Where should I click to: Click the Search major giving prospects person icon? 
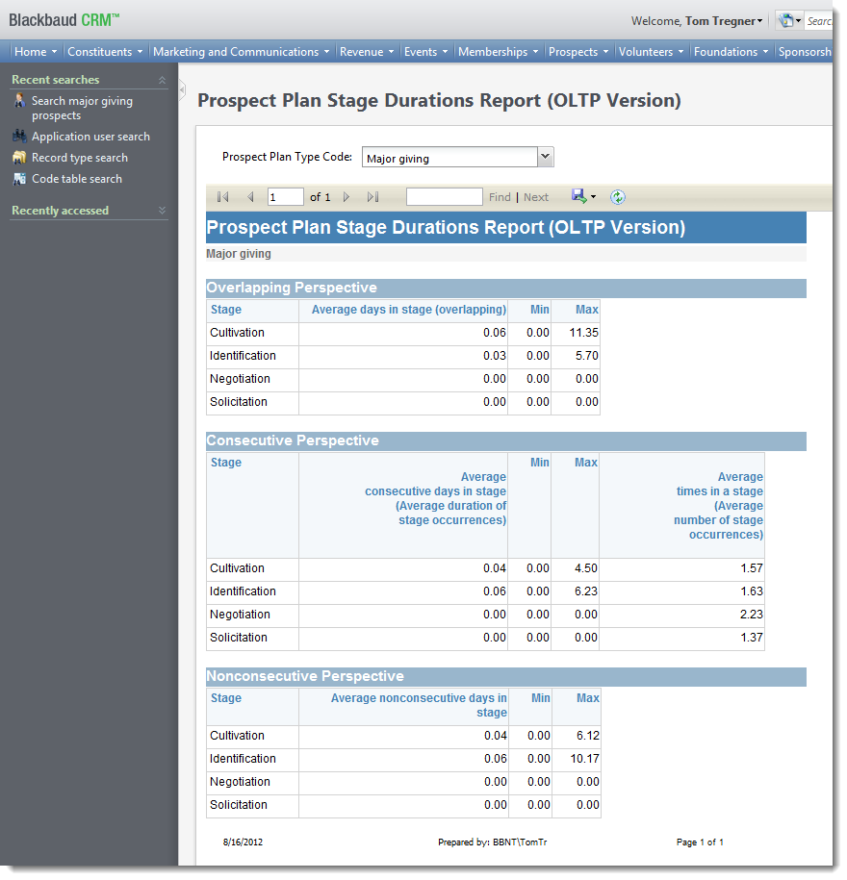[19, 101]
